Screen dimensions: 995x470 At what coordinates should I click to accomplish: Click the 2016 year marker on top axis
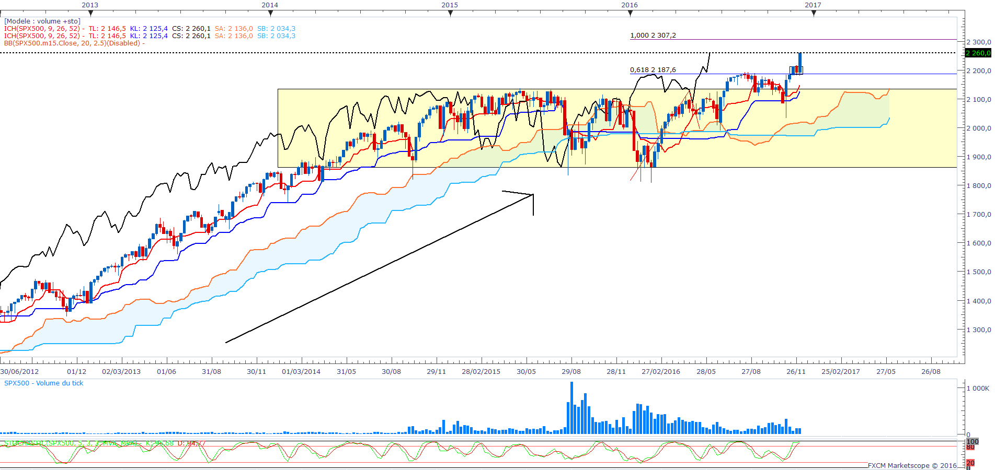tap(630, 5)
